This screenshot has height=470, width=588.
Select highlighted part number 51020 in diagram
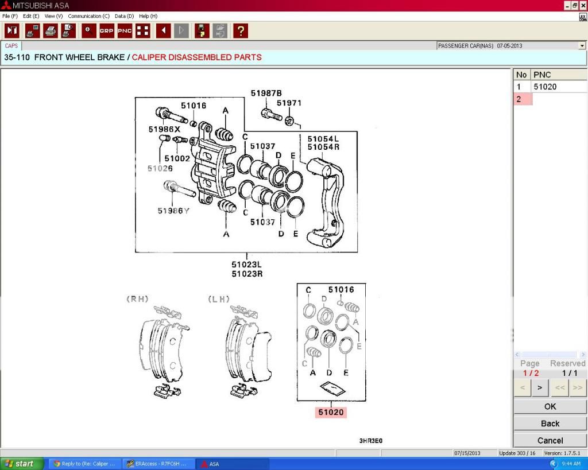click(x=331, y=412)
